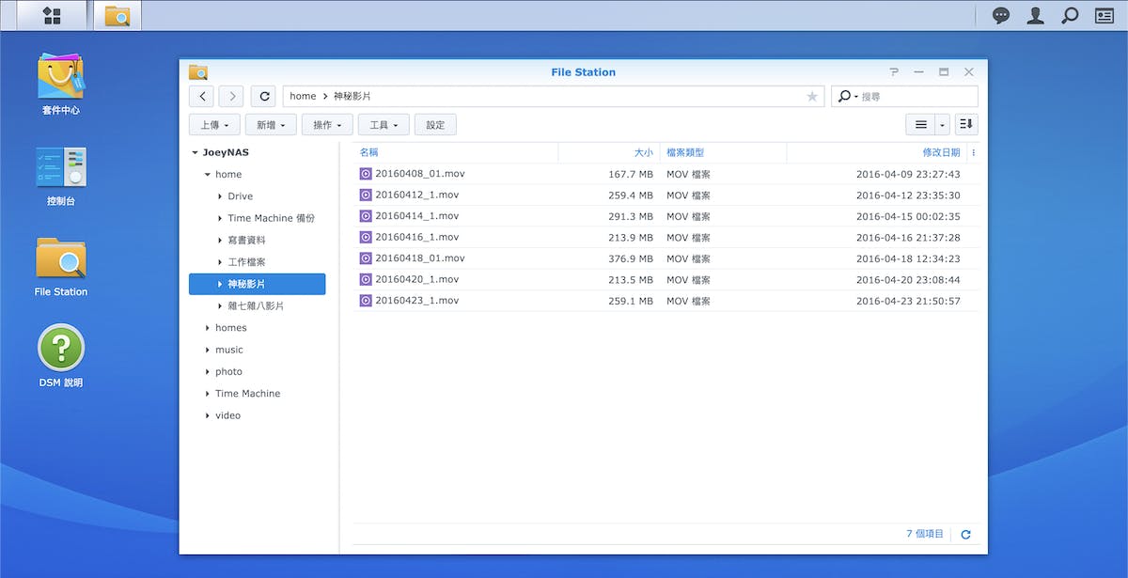This screenshot has height=578, width=1128.
Task: Open the 套件中心 desktop icon
Action: click(x=61, y=84)
